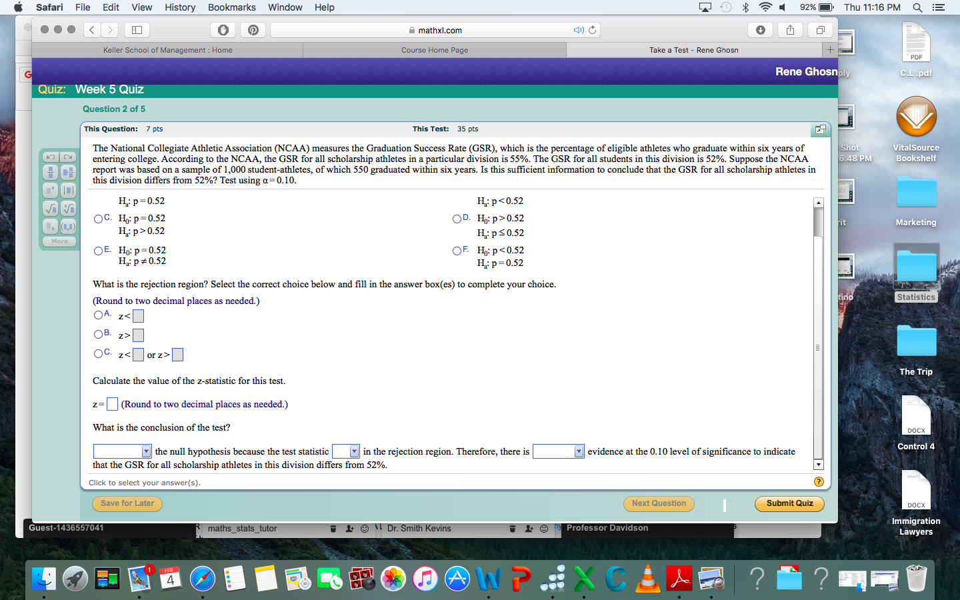Open Finder from the Dock
This screenshot has height=600, width=960.
[44, 578]
